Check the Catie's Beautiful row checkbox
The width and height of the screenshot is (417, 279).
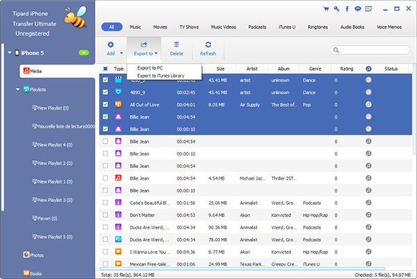pyautogui.click(x=106, y=203)
